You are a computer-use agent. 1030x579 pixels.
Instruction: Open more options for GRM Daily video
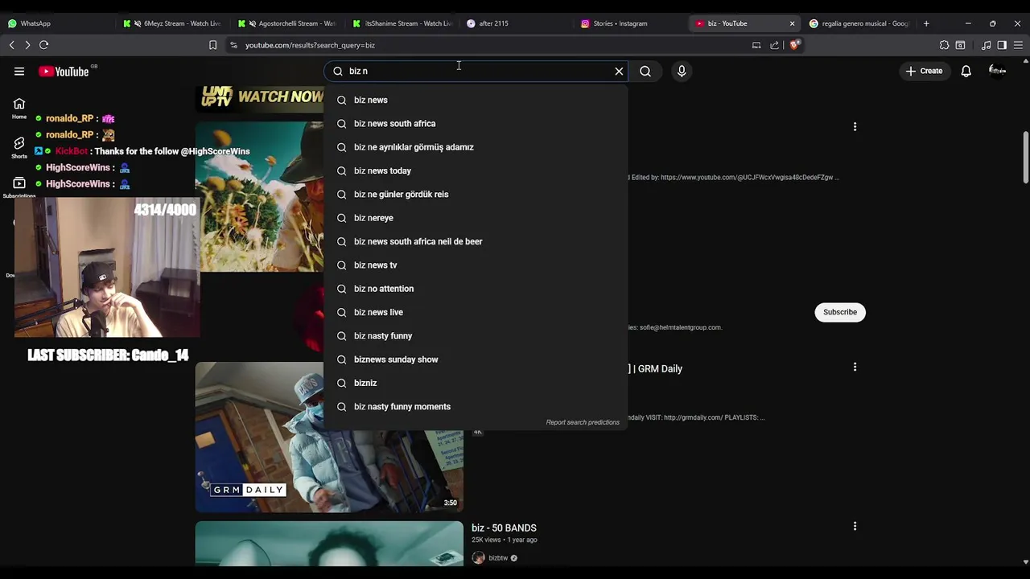point(855,367)
